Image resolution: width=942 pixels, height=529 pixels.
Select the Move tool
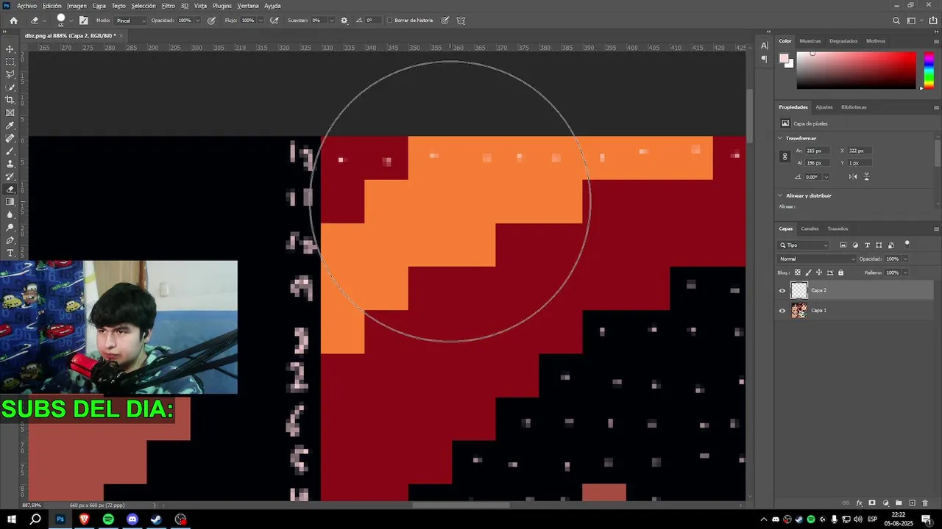pyautogui.click(x=10, y=49)
